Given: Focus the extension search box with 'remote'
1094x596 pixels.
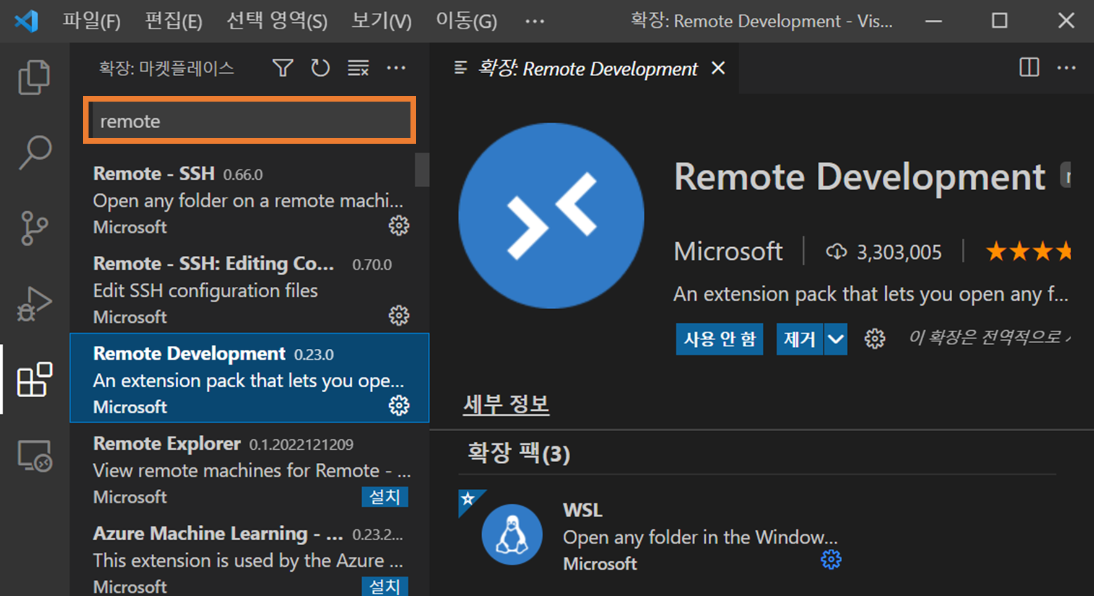Looking at the screenshot, I should [250, 121].
